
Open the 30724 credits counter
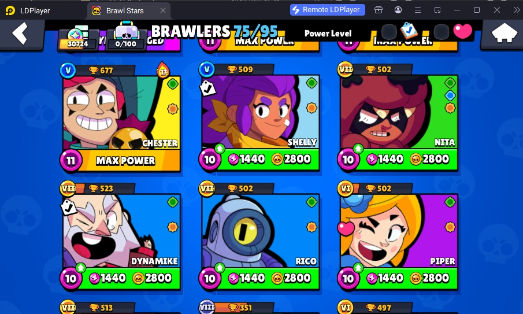pyautogui.click(x=77, y=38)
